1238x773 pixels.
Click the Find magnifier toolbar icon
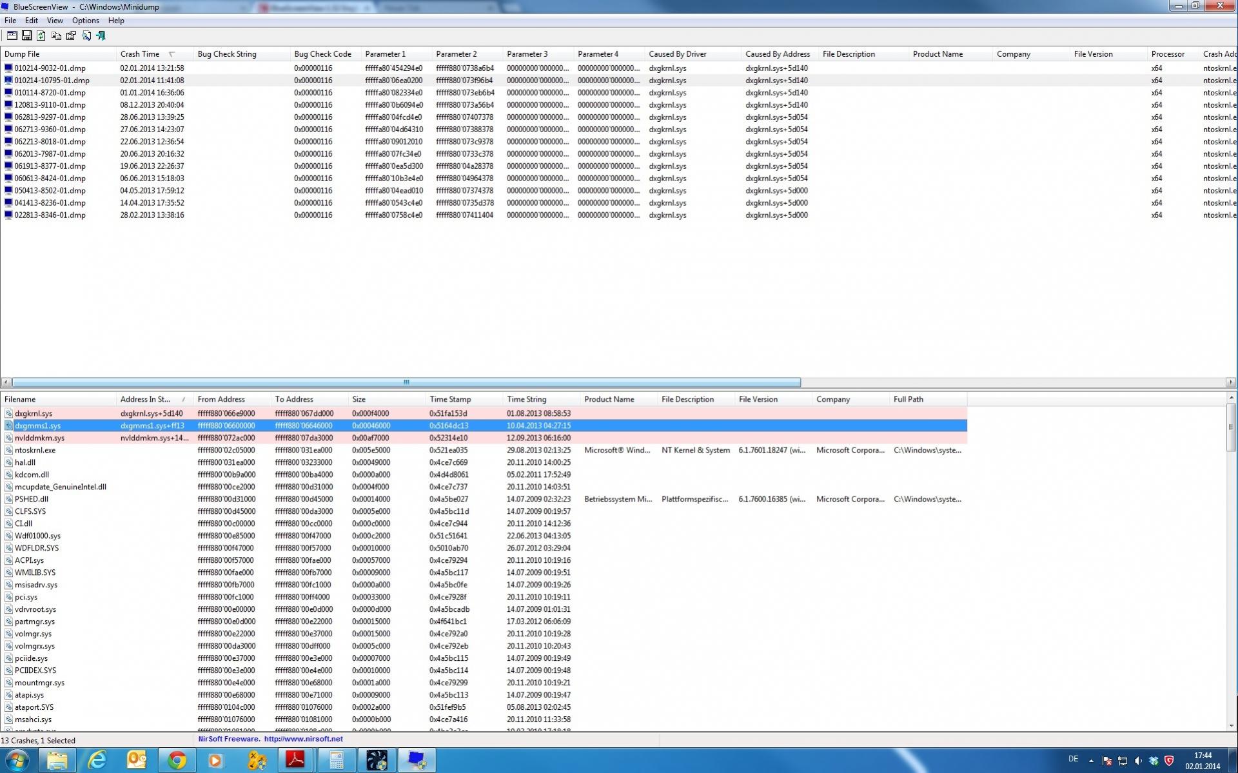[86, 36]
